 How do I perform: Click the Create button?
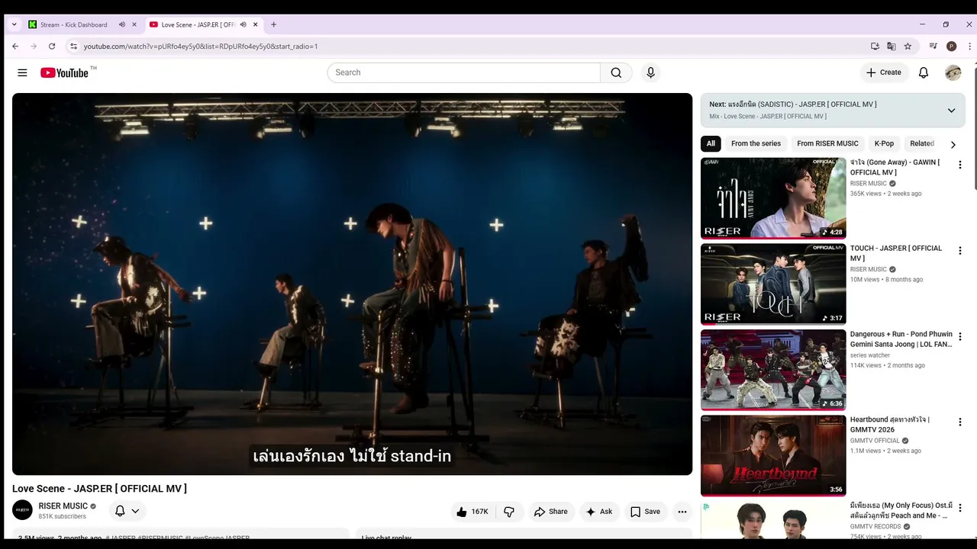[x=883, y=72]
